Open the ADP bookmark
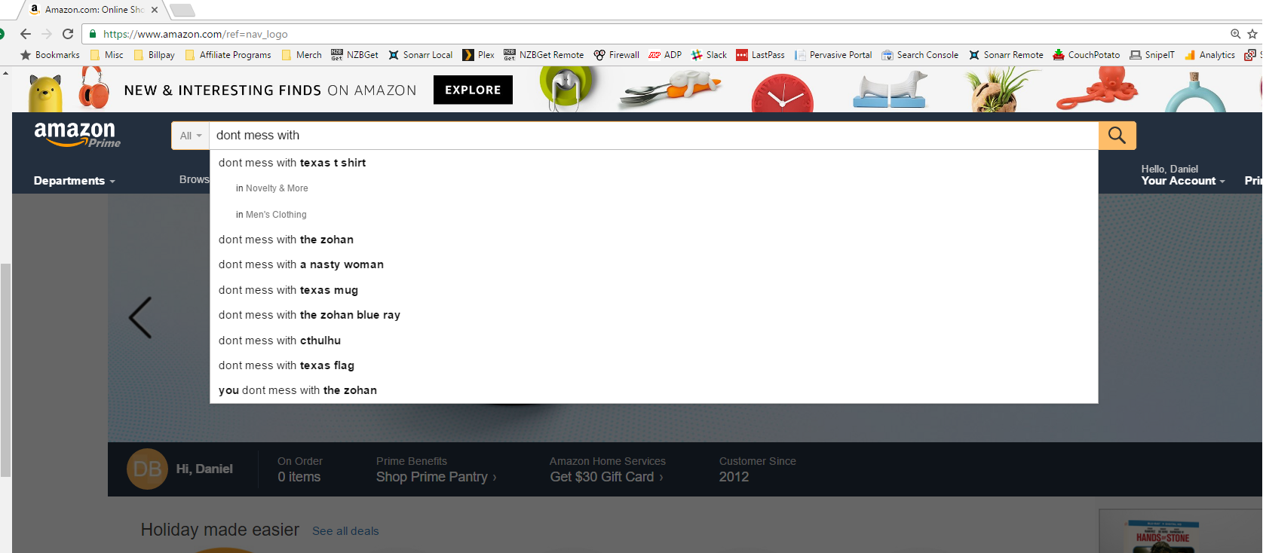The image size is (1263, 553). (665, 55)
